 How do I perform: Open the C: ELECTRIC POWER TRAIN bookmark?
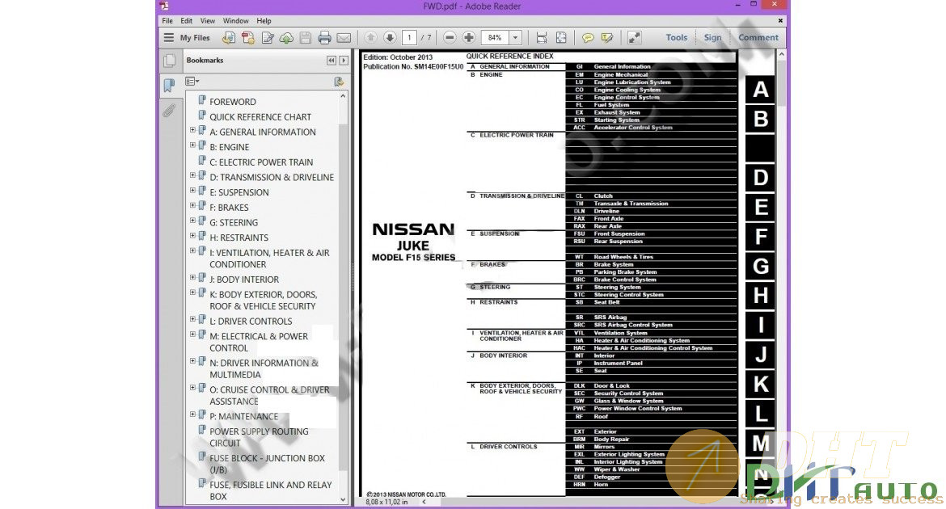click(261, 162)
